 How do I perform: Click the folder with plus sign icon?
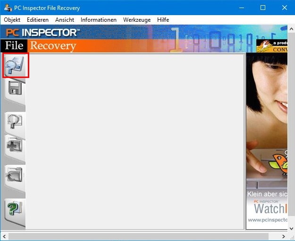click(x=15, y=145)
